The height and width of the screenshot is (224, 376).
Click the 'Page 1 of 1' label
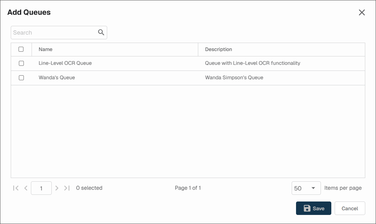pos(188,188)
